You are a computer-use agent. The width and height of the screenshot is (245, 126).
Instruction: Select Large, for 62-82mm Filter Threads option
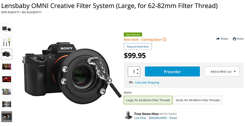pos(148,100)
